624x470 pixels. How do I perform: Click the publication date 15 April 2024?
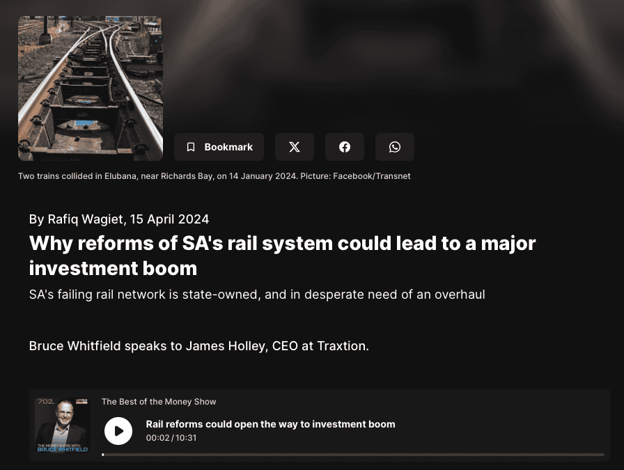(169, 219)
